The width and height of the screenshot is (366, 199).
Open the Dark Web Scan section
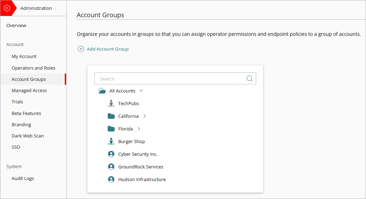click(x=28, y=136)
